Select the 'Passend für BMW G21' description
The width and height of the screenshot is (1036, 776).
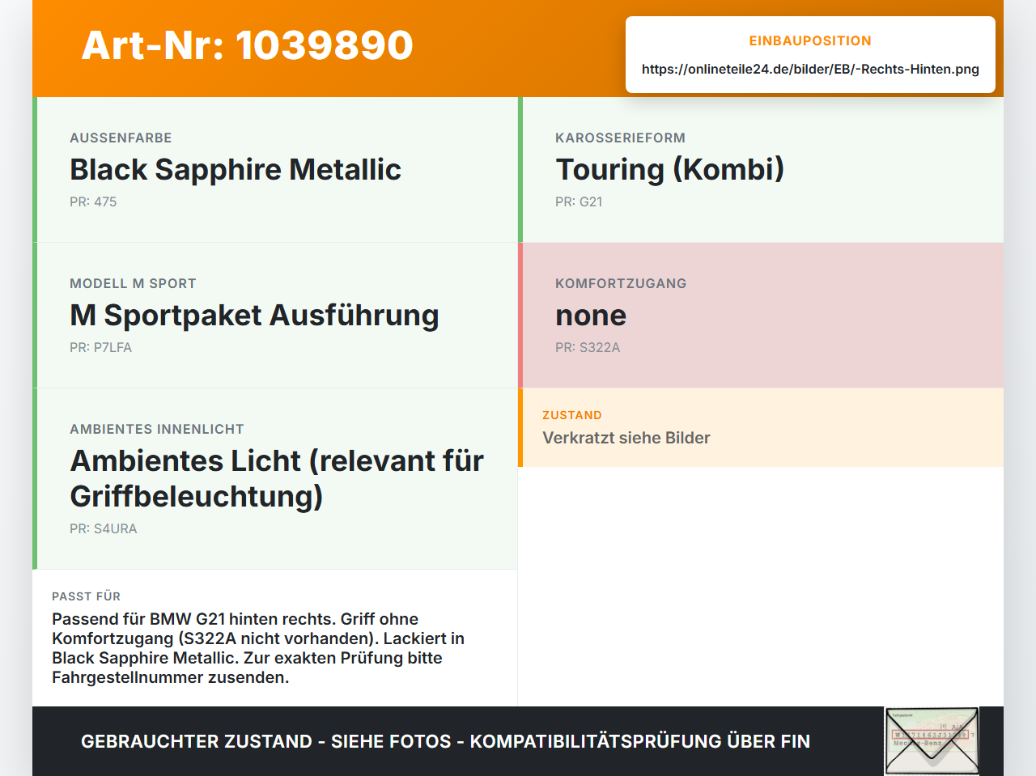click(x=258, y=648)
